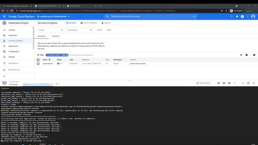Open the project selector dropdown
Viewport: 258px width, 145px height.
point(53,17)
